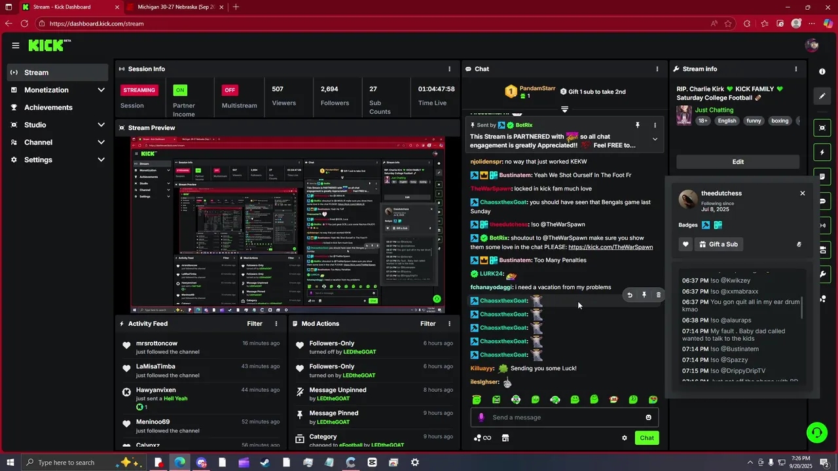The width and height of the screenshot is (838, 471).
Task: Click the Send a message input field
Action: (x=564, y=417)
